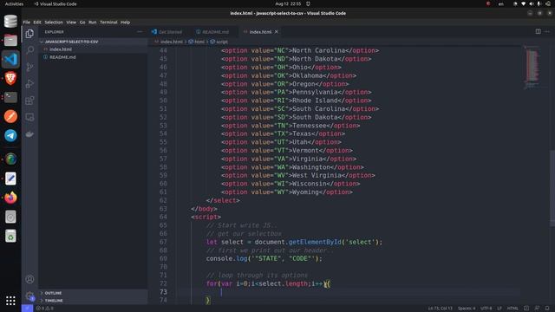Screen dimensions: 555x312
Task: Open the Trash from the dock
Action: 10,236
